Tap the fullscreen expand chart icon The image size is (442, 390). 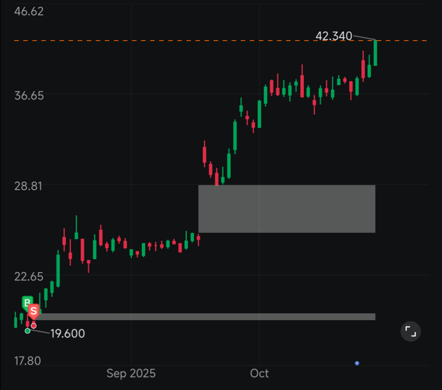click(x=410, y=332)
